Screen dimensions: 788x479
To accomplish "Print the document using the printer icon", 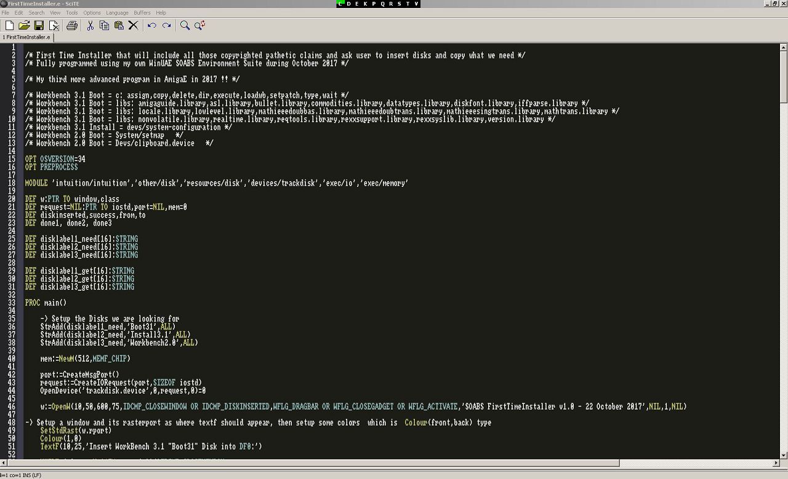I will tap(72, 25).
